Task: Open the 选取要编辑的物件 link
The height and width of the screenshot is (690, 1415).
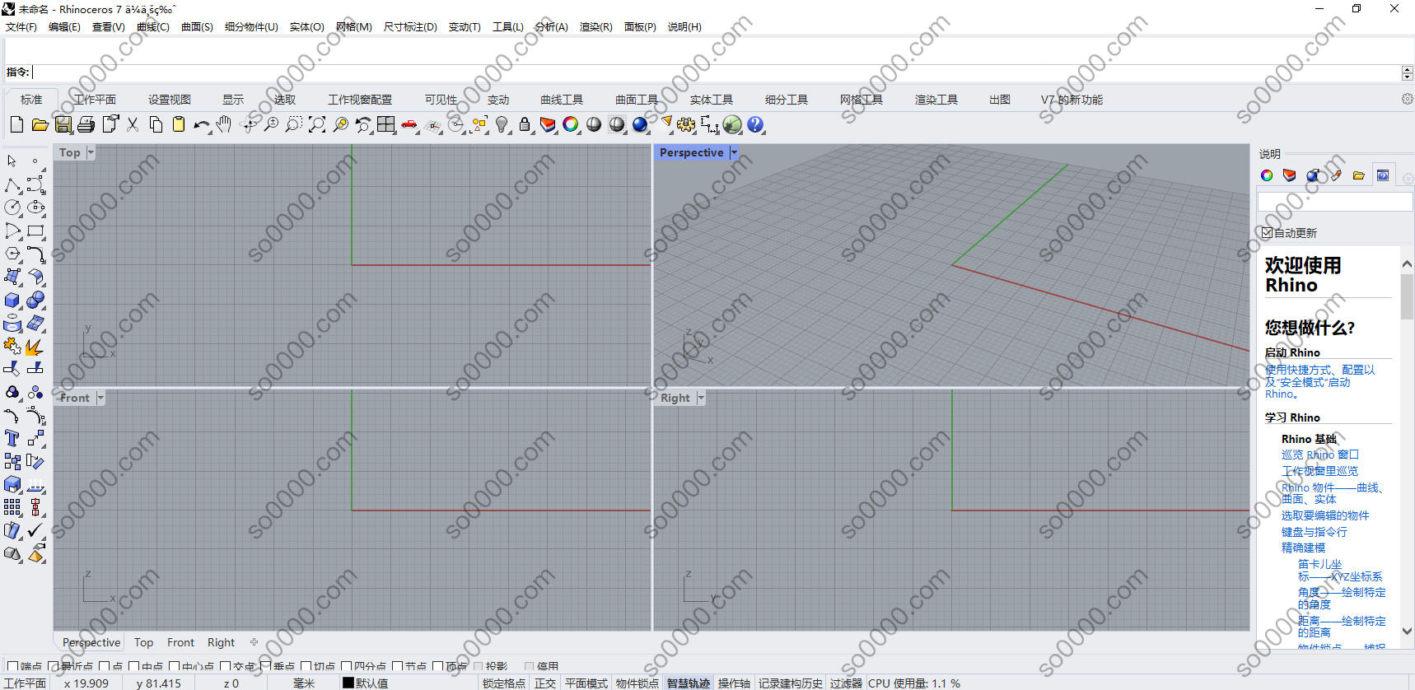Action: click(x=1325, y=515)
